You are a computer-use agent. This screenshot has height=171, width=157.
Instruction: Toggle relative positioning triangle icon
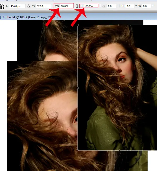[29, 6]
